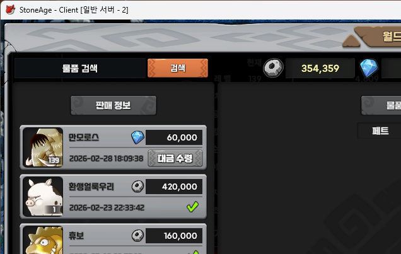Click the 420,000 price box for 환생얼룩우리
Screen dimensions: 401x254
(x=174, y=187)
